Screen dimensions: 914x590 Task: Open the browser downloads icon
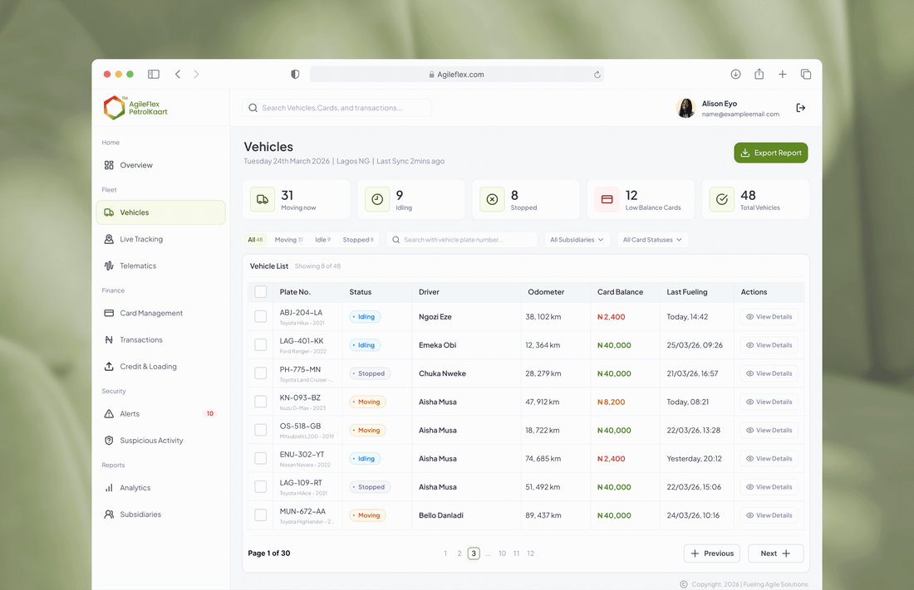(735, 74)
